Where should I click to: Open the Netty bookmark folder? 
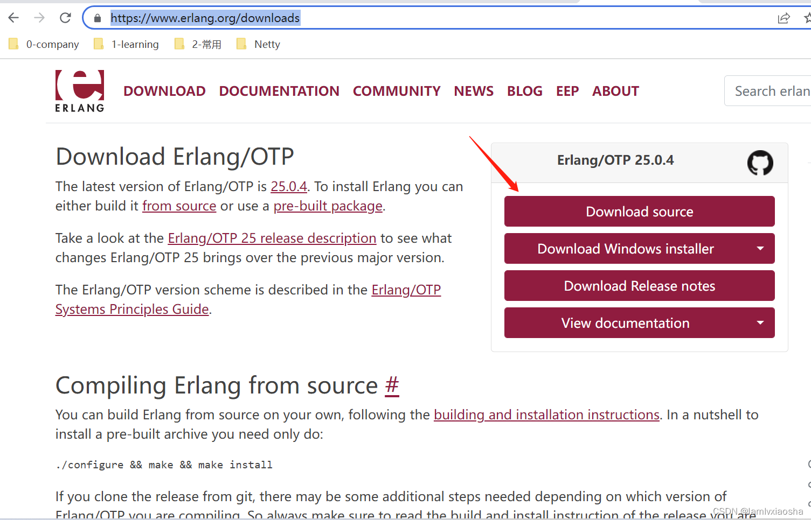tap(258, 44)
